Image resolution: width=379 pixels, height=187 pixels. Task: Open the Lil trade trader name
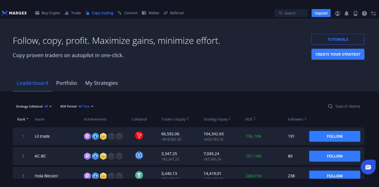click(42, 136)
